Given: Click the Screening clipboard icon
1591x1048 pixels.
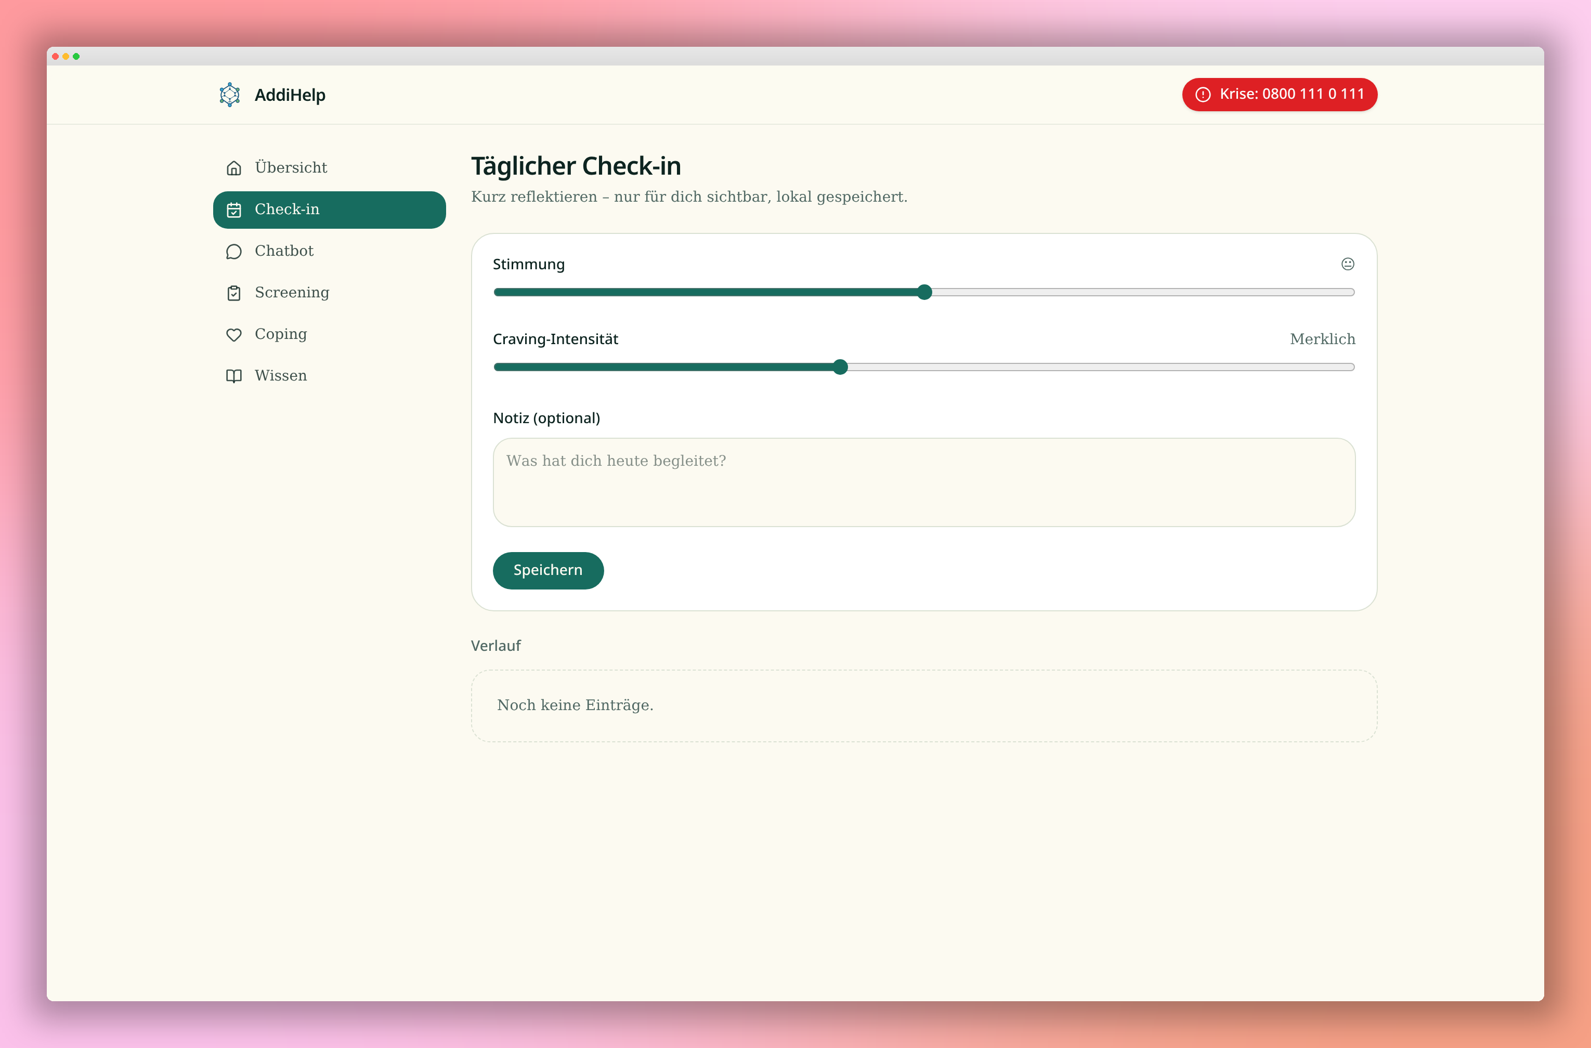Looking at the screenshot, I should click(233, 293).
